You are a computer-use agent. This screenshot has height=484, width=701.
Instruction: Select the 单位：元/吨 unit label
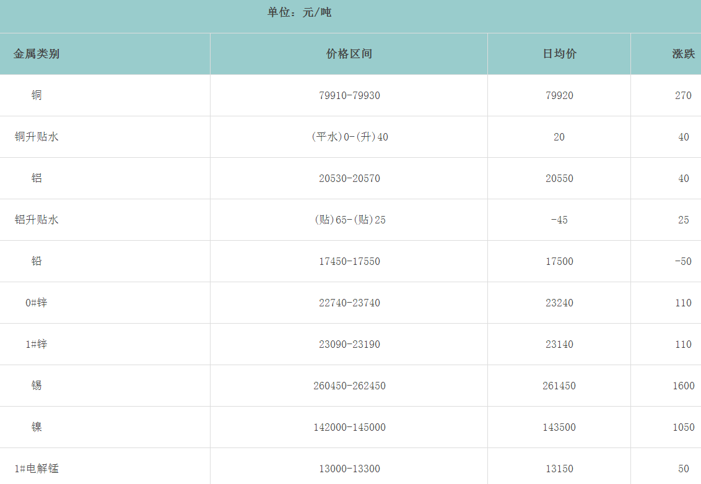click(299, 12)
